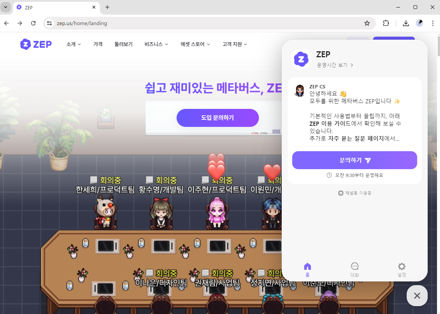Select the ZEP browser tab

tap(56, 7)
